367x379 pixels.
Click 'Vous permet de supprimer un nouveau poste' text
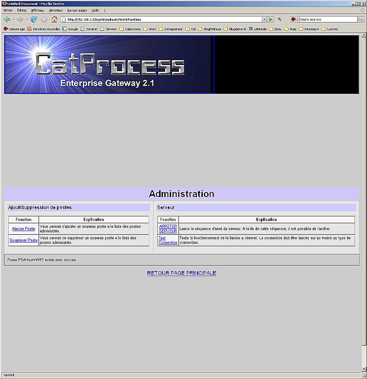pyautogui.click(x=88, y=240)
